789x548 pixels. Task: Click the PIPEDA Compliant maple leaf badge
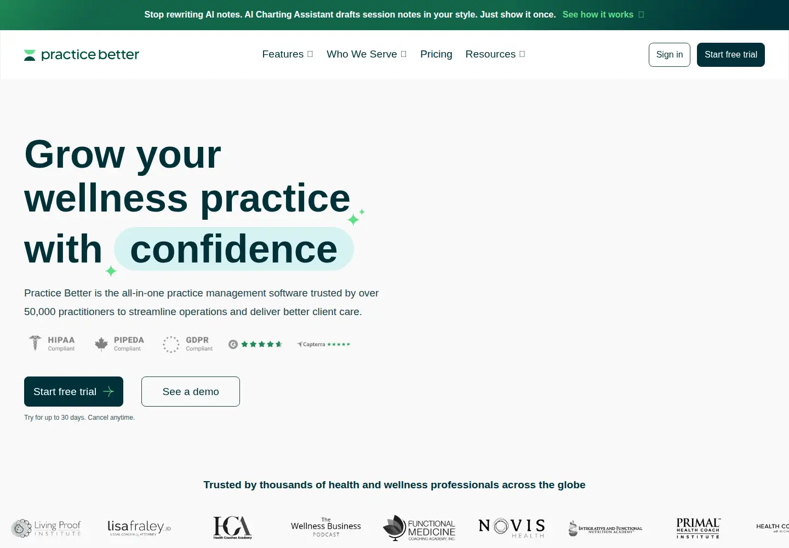[x=119, y=344]
